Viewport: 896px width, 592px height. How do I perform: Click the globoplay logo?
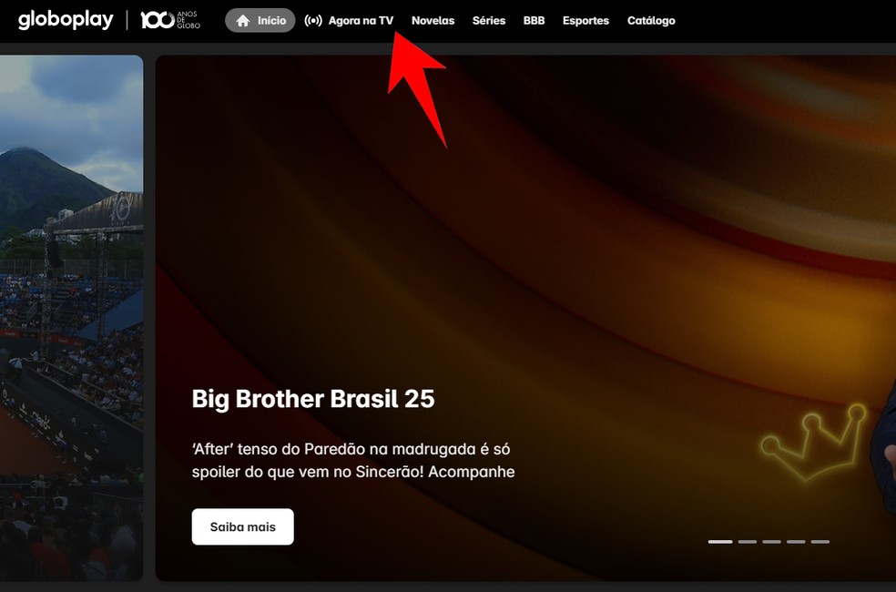(x=66, y=20)
